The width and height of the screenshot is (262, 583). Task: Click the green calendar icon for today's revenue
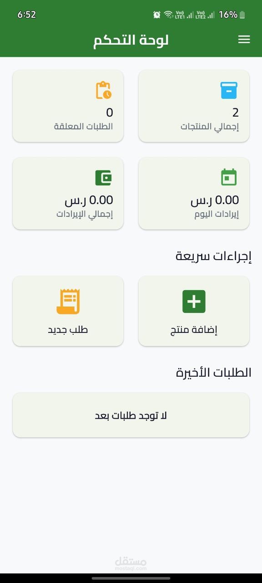click(x=229, y=178)
